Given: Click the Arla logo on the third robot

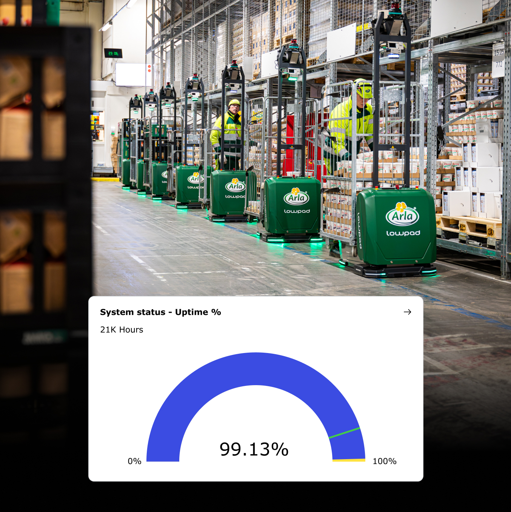Looking at the screenshot, I should click(235, 185).
